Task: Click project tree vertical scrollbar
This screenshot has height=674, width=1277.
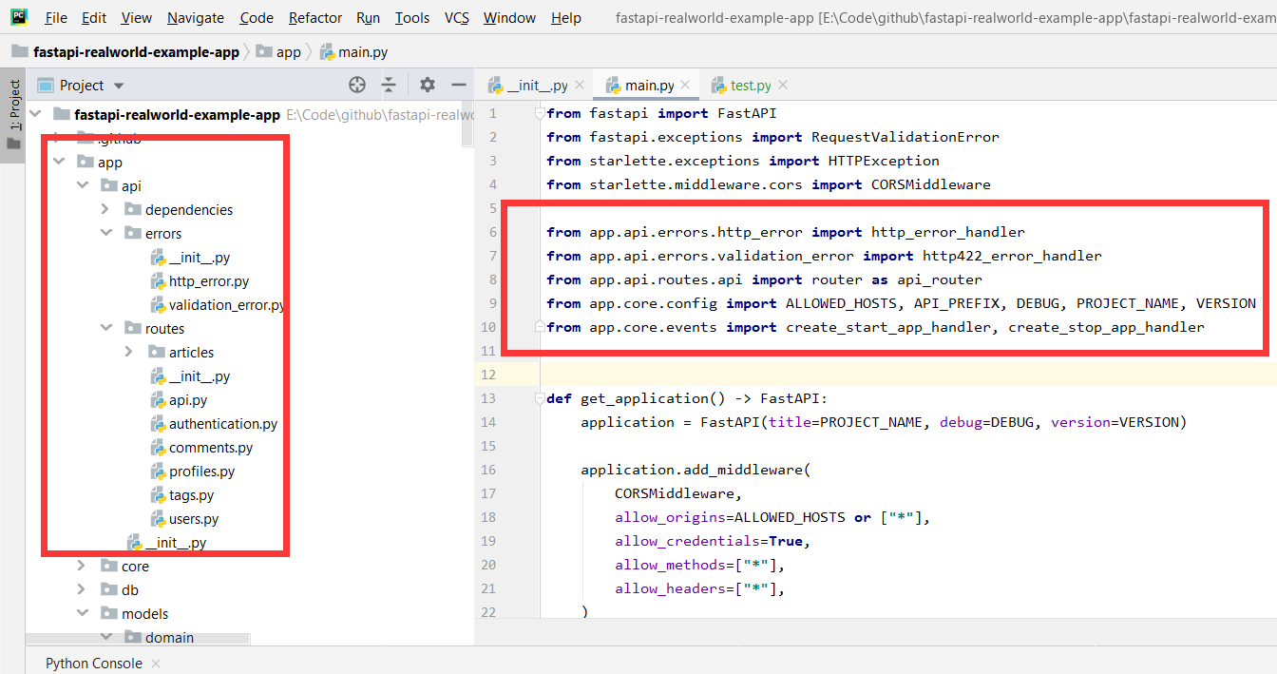Action: 467,125
